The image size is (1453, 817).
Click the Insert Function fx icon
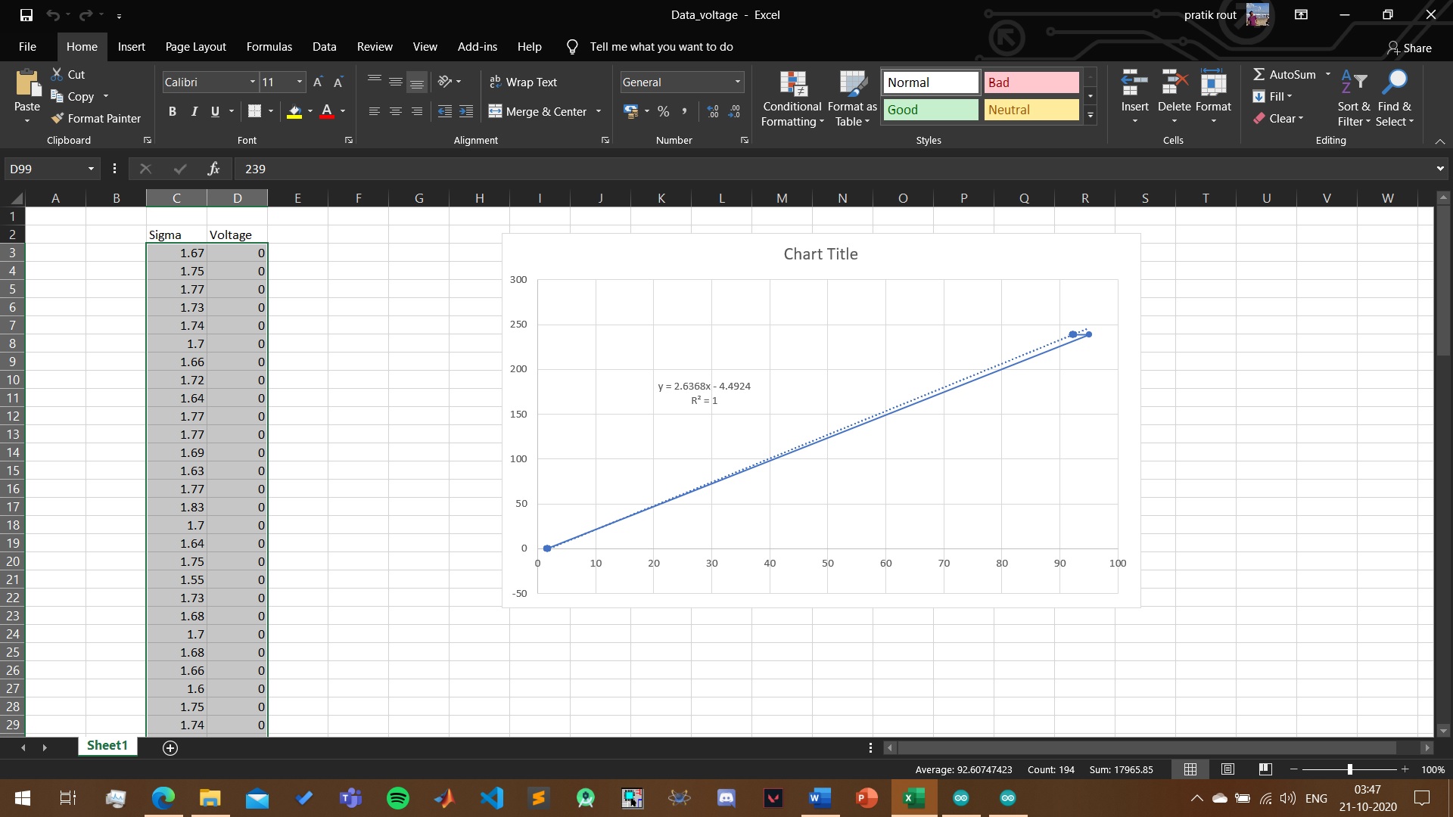(x=213, y=169)
